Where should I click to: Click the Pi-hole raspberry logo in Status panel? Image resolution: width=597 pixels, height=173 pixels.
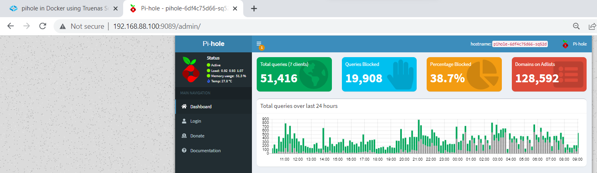(191, 70)
